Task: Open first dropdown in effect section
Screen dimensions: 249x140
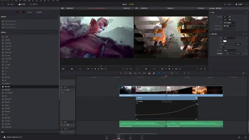Action: [x=229, y=38]
